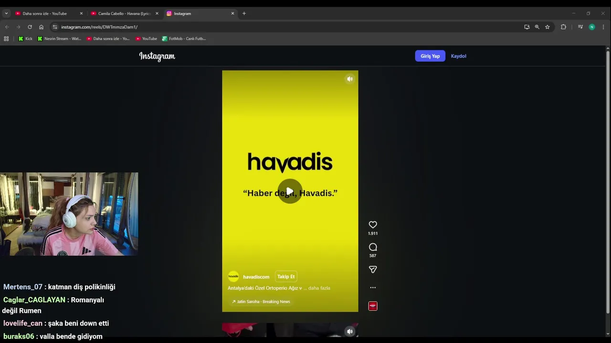
Task: Click the install app icon in address bar
Action: coord(527,27)
